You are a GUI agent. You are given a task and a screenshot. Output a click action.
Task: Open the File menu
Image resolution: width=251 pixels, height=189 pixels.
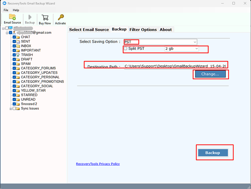coord(6,10)
